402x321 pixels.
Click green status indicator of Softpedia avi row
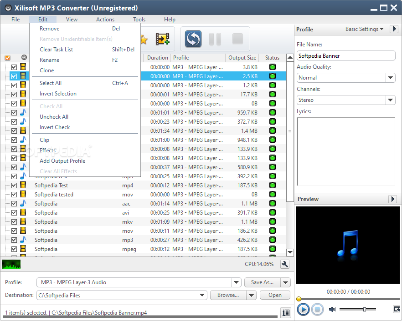pos(273,212)
